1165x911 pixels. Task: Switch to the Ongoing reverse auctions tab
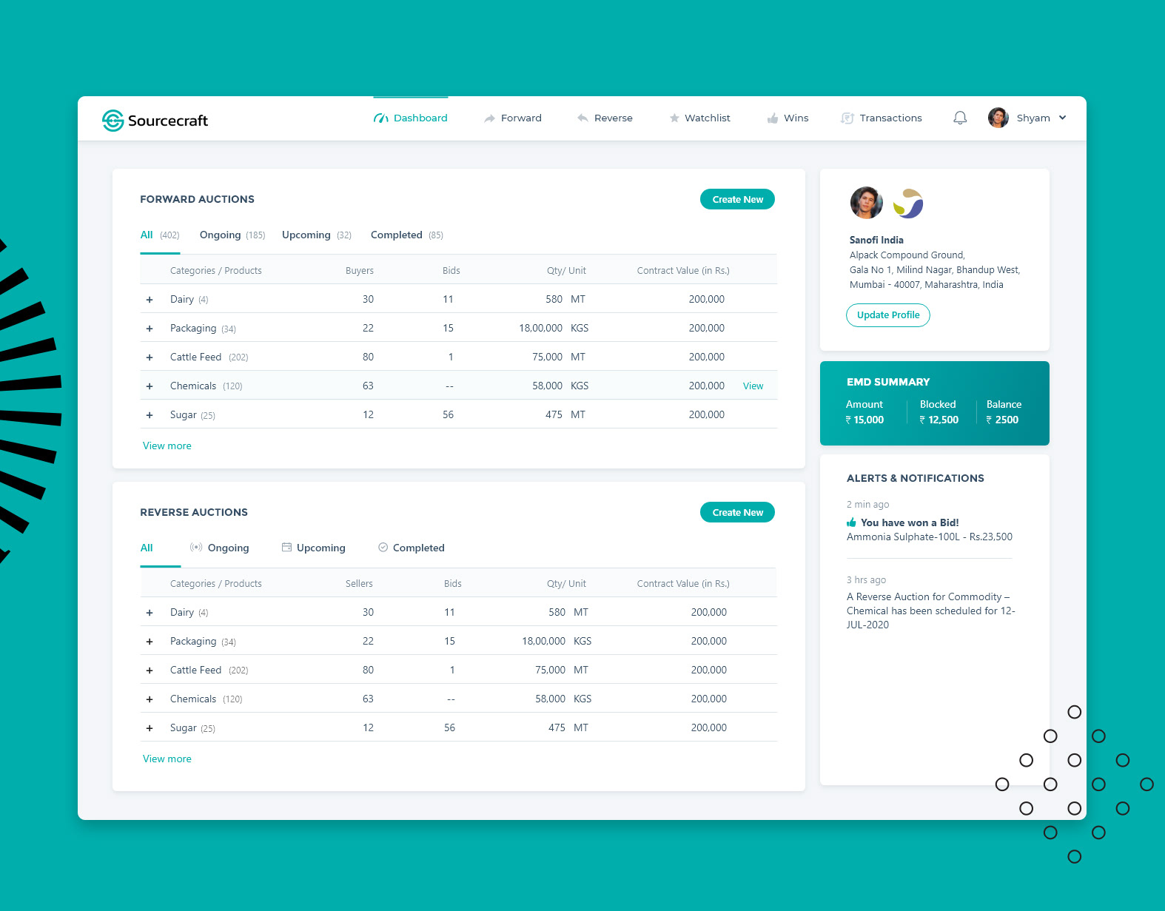220,548
